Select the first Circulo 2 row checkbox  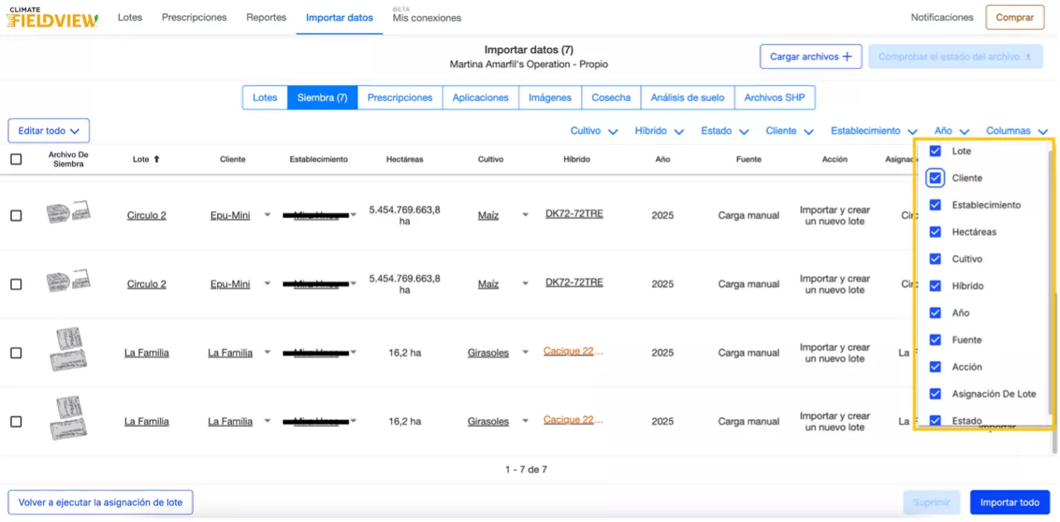[x=16, y=215]
